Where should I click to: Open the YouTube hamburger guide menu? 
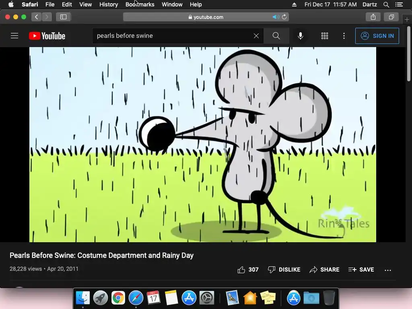pyautogui.click(x=14, y=36)
